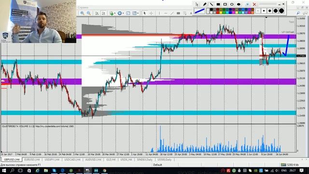Select the hollow ellipse drawing tool
309x174 pixels.
click(x=232, y=4)
